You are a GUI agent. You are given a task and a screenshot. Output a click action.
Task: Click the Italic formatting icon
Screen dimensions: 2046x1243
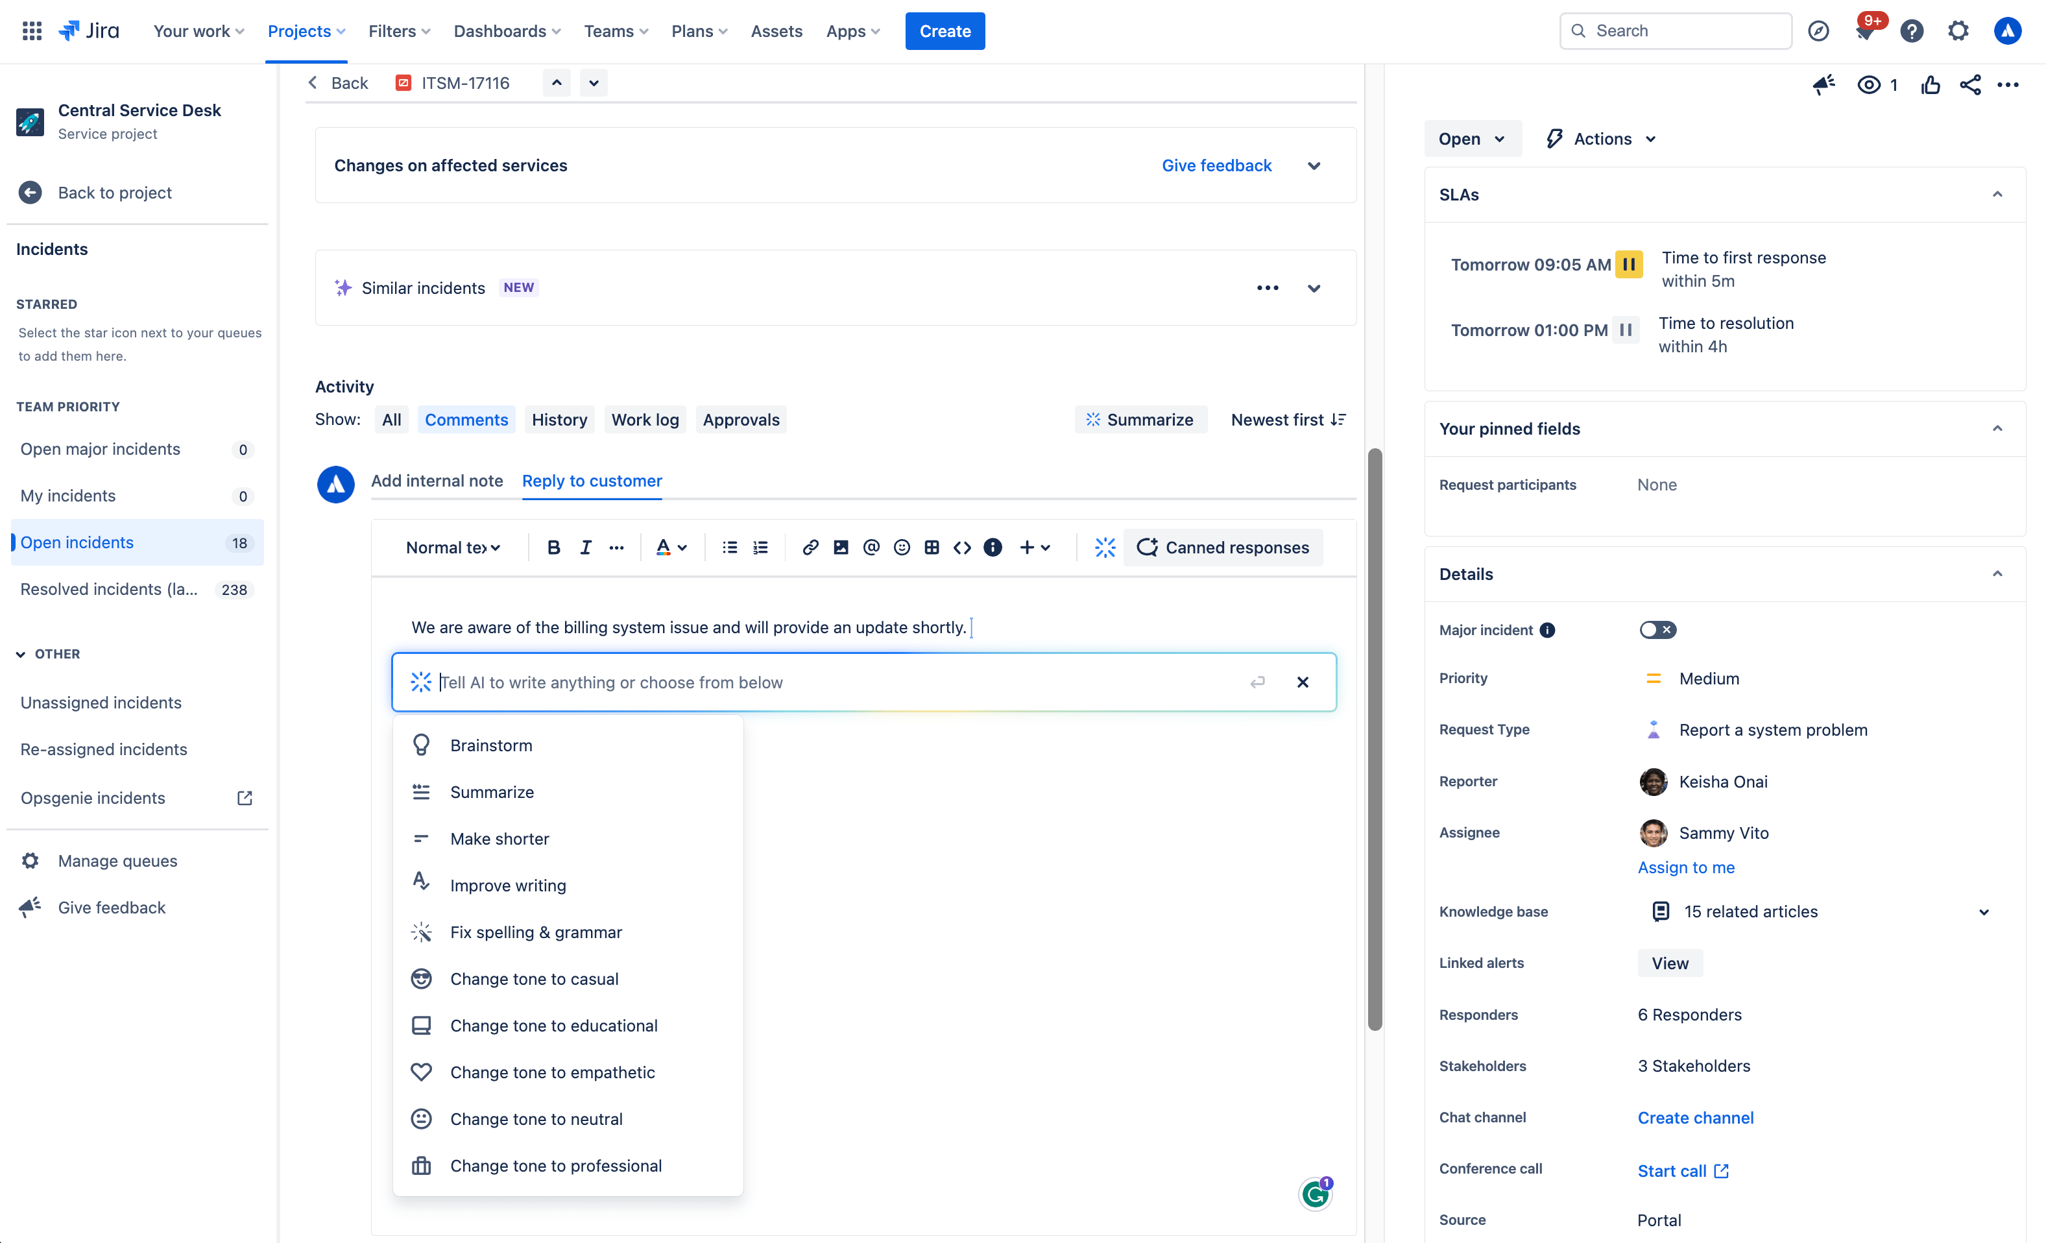pos(584,547)
